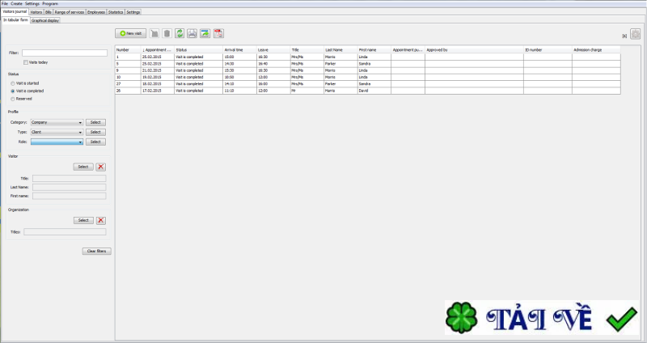Viewport: 647px width, 343px height.
Task: Sort by the Arrival time column header
Action: pos(239,50)
